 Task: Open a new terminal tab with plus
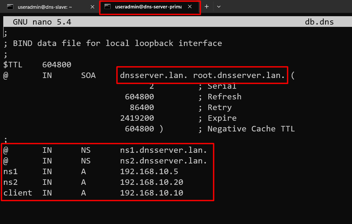[207, 7]
